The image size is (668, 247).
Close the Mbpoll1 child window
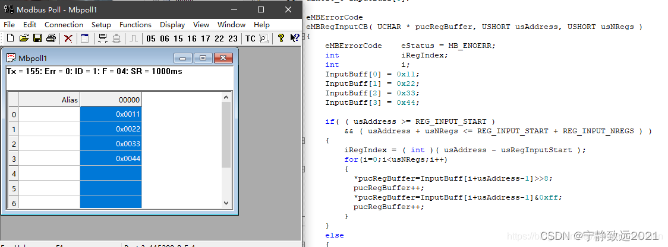tap(223, 58)
